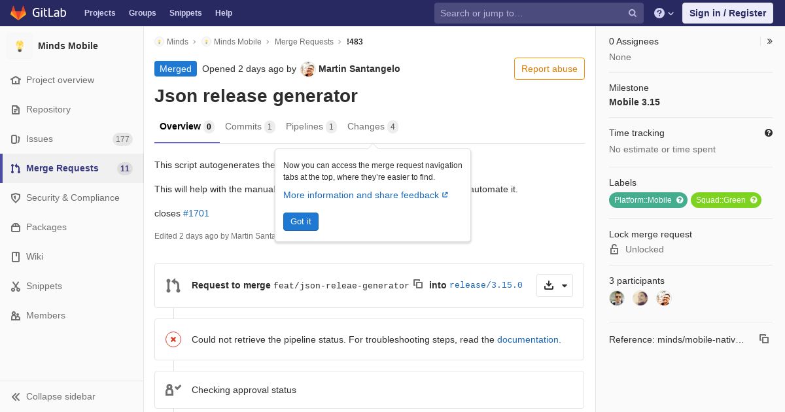
Task: Copy the source branch name icon
Action: point(418,284)
